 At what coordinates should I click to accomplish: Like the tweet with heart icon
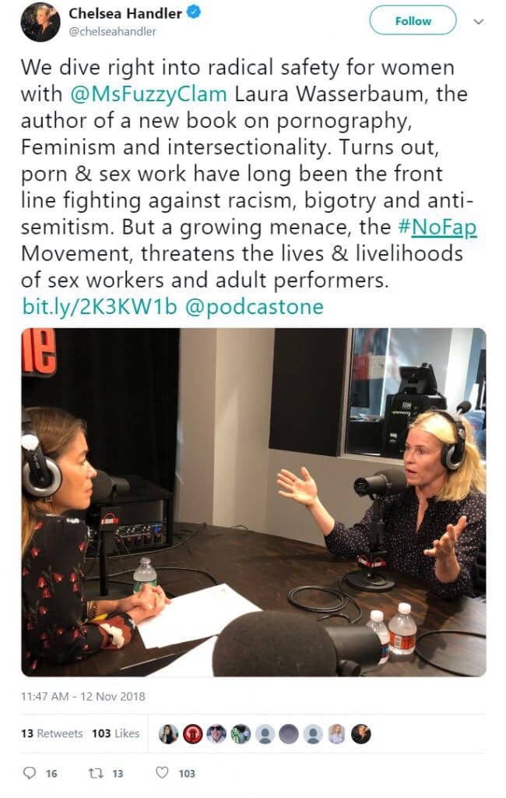(162, 772)
